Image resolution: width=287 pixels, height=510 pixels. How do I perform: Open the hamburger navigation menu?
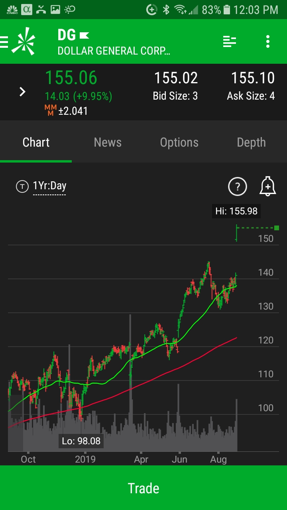(4, 41)
